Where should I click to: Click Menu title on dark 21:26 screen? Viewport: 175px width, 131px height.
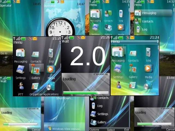click(x=18, y=42)
